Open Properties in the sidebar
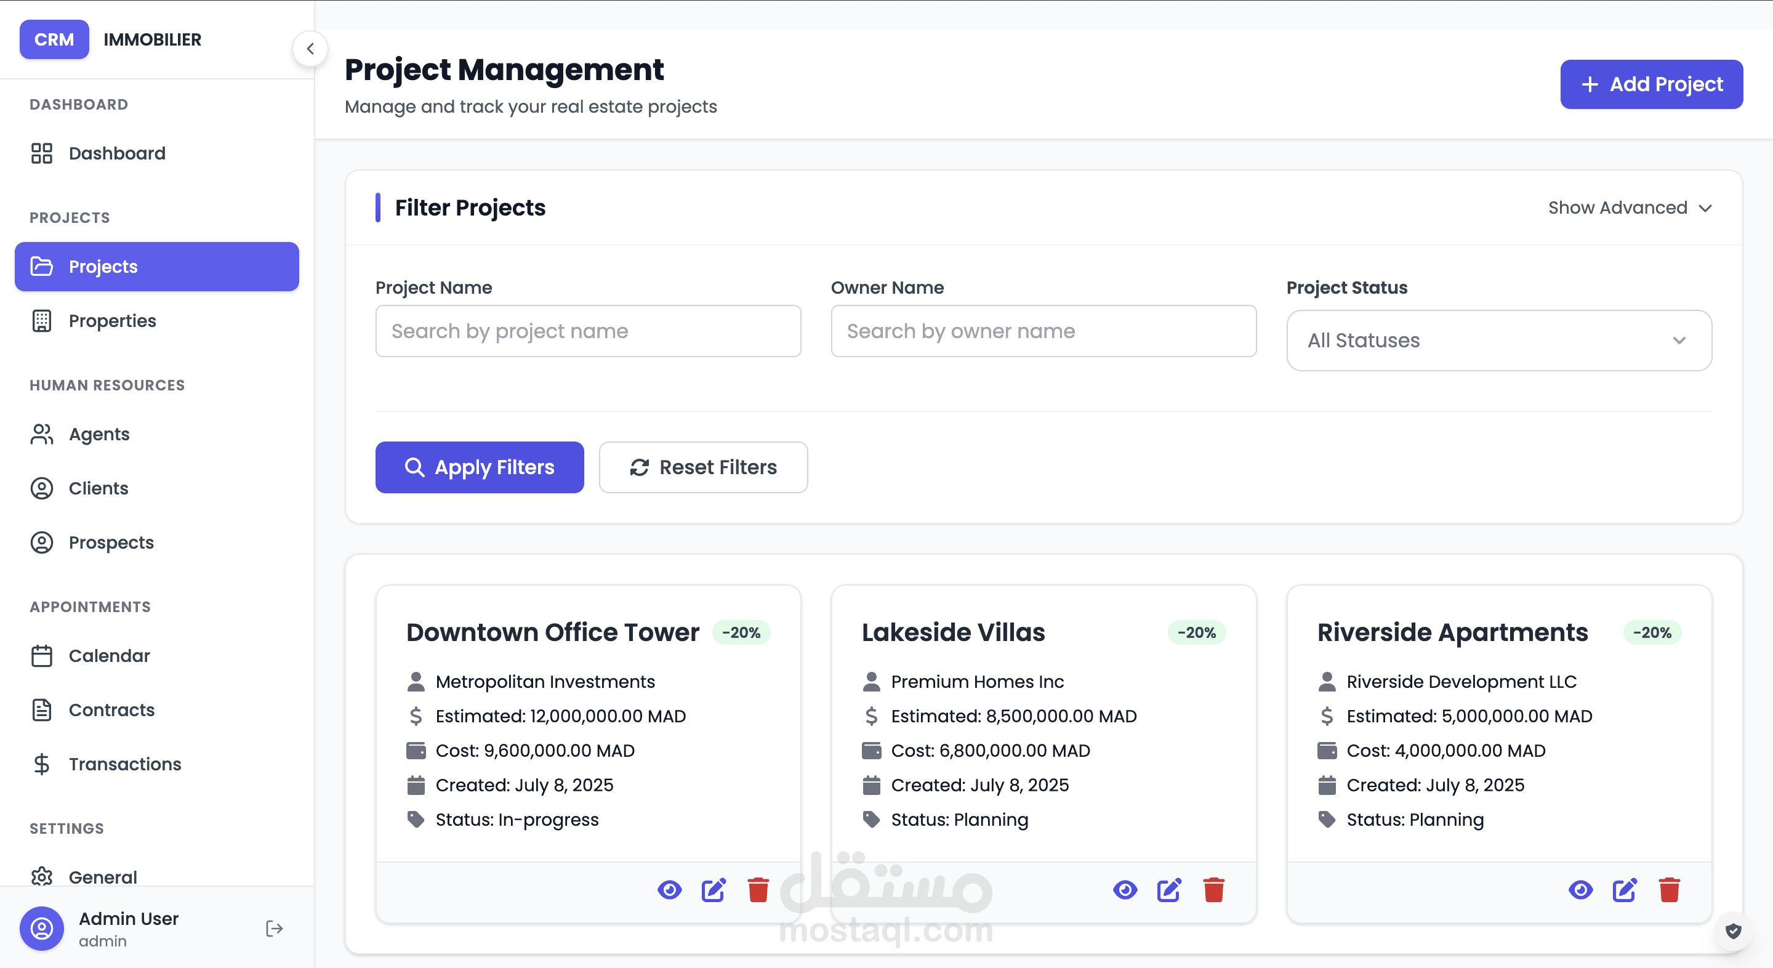The image size is (1773, 968). point(157,321)
